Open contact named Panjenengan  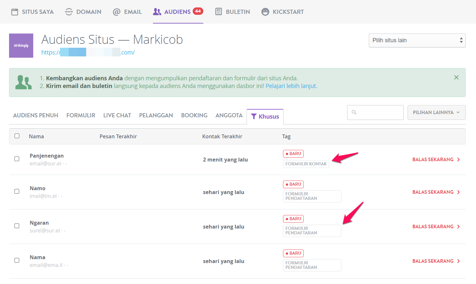point(47,156)
